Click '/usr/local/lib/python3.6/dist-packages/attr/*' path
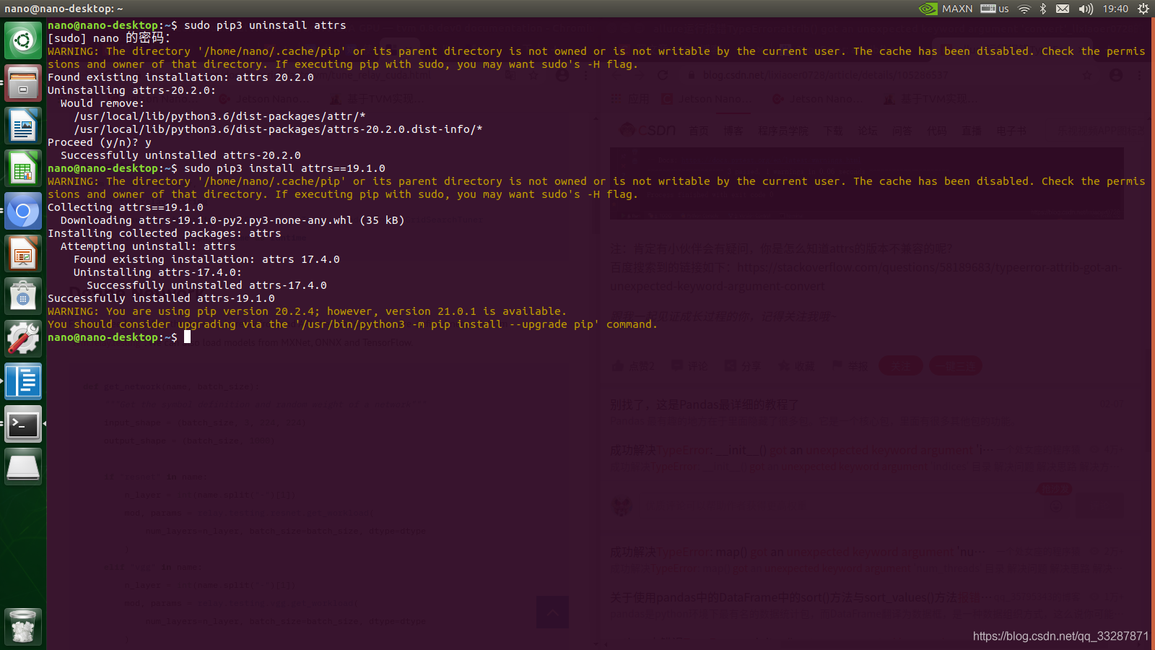1155x650 pixels. (x=219, y=116)
